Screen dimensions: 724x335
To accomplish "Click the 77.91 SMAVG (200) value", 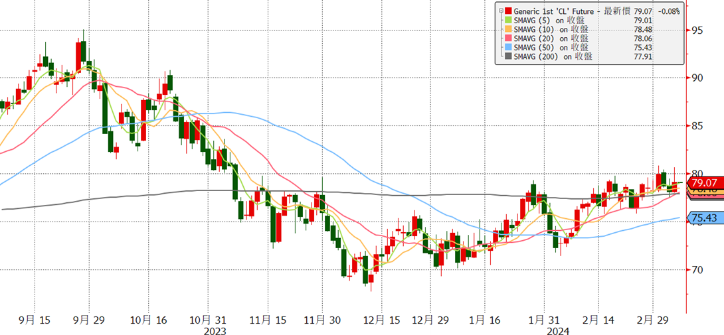I will point(643,57).
